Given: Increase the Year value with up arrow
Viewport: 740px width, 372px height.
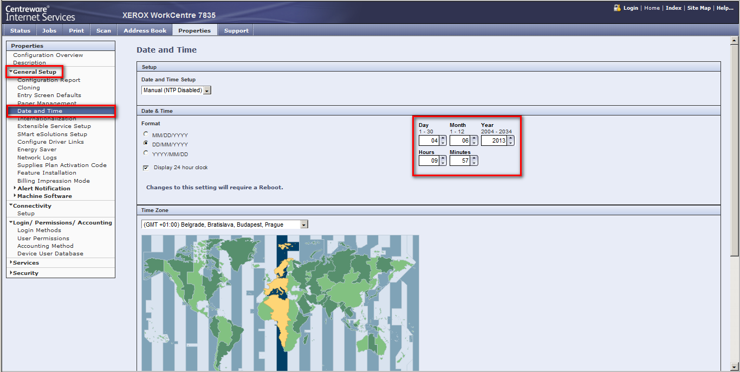Looking at the screenshot, I should 510,138.
